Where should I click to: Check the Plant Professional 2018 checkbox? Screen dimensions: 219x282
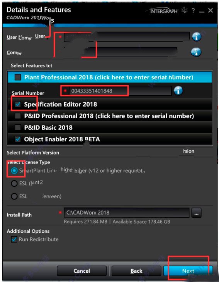pos(18,77)
